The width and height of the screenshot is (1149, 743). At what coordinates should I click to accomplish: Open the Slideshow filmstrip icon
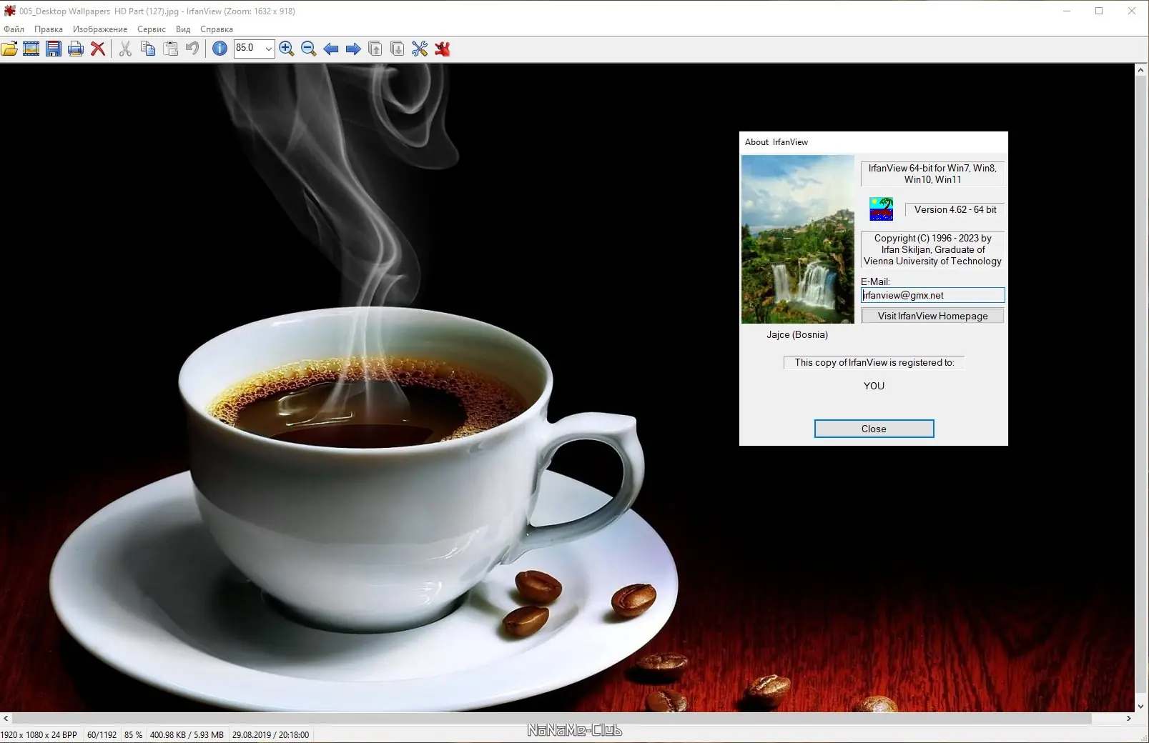[31, 49]
